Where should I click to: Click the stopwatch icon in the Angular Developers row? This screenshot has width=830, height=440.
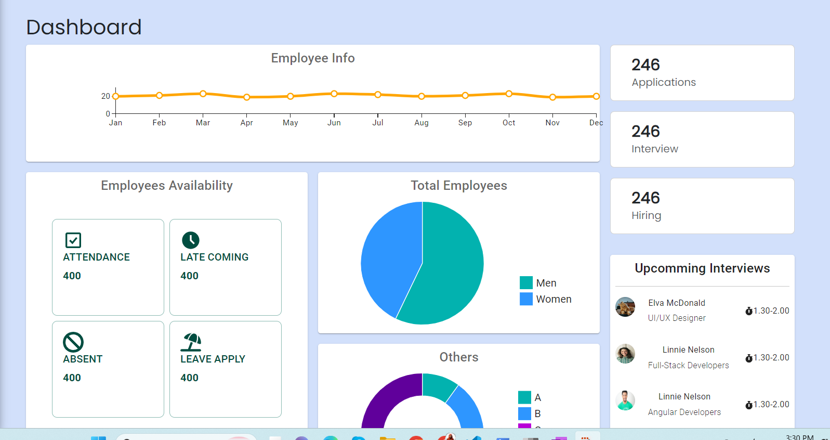click(x=749, y=405)
